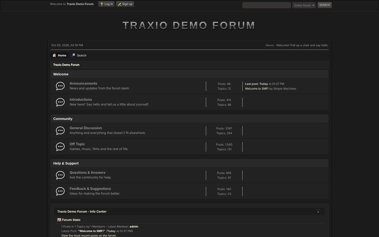Image resolution: width=379 pixels, height=237 pixels.
Task: Click the Welcome category header
Action: 189,74
